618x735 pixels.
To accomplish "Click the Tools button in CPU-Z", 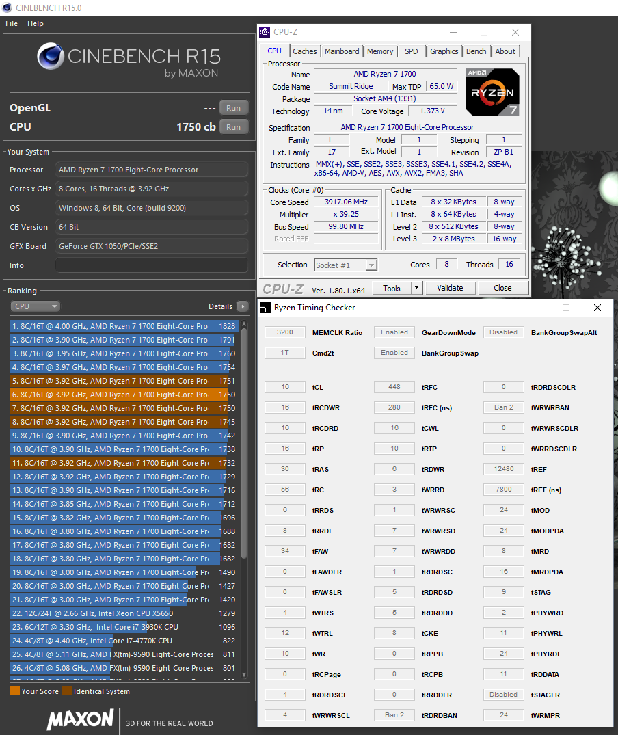I will point(392,289).
